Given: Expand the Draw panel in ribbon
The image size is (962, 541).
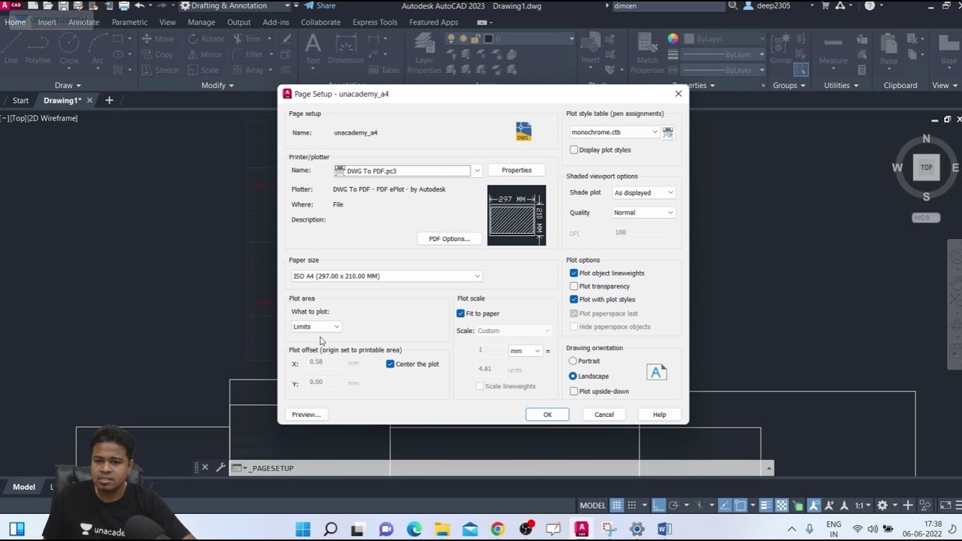Looking at the screenshot, I should tap(68, 86).
